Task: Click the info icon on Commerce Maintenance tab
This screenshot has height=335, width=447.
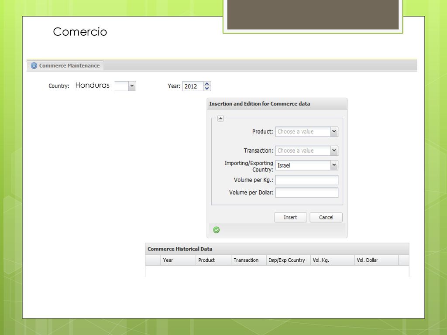Action: [x=34, y=65]
